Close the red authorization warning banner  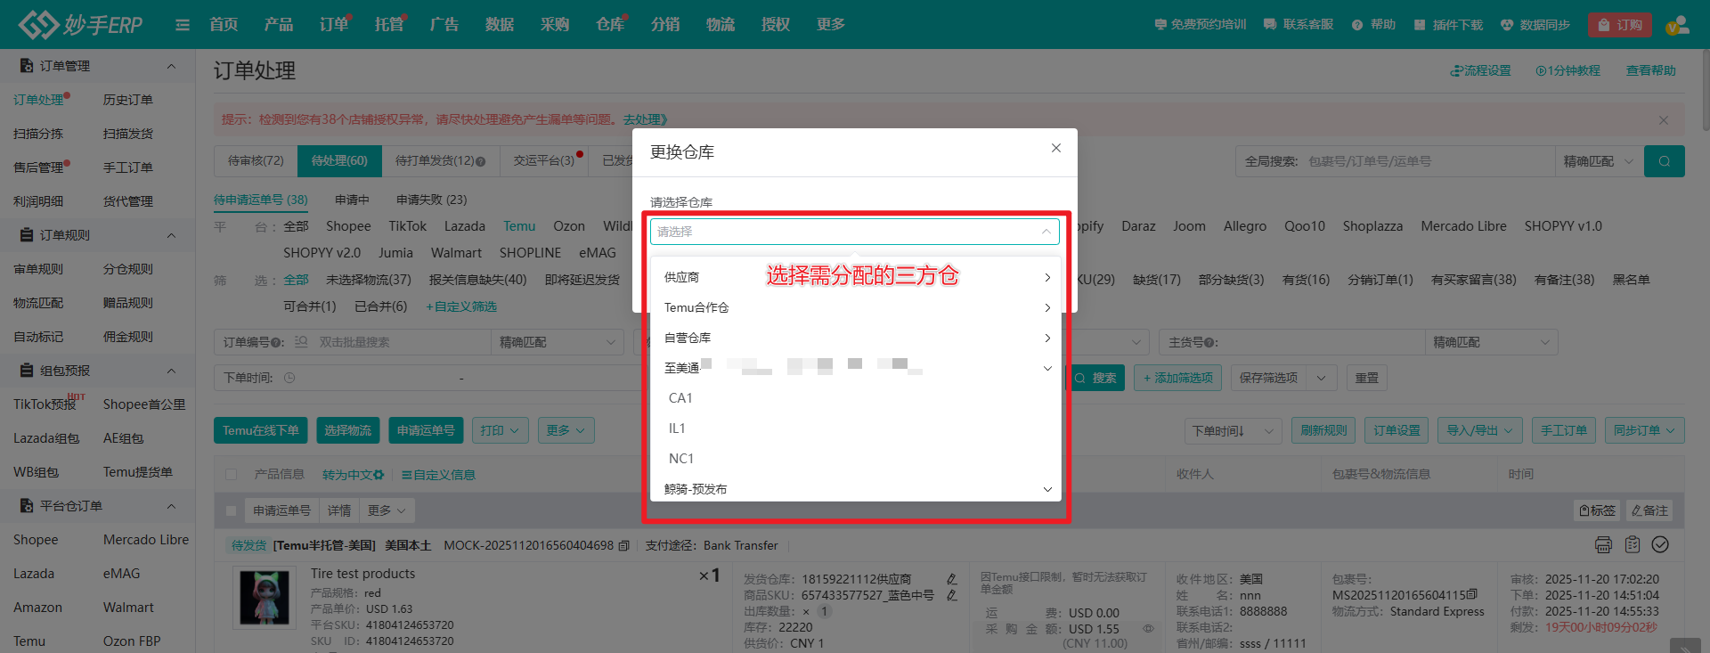[1663, 119]
